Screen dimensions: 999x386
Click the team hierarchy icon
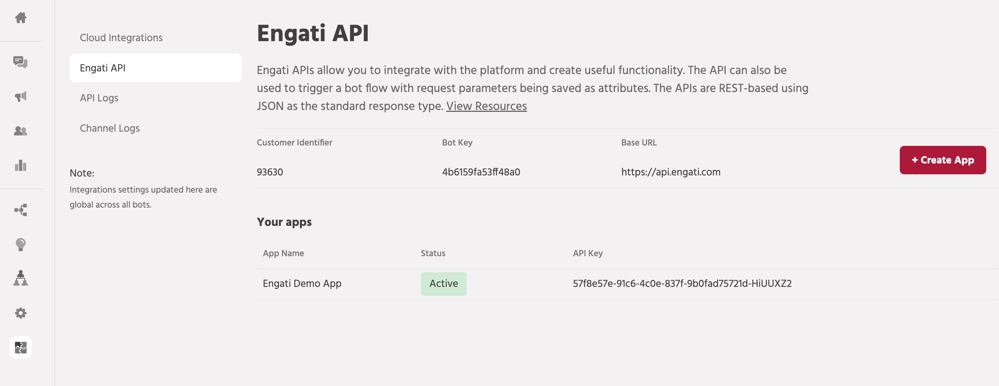pos(20,278)
